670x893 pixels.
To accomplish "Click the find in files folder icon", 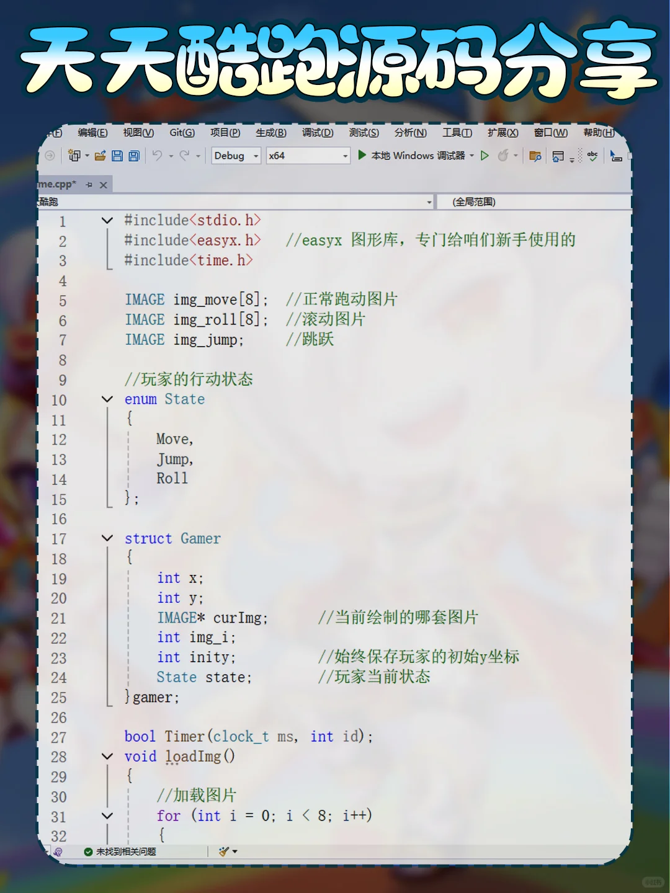I will click(535, 156).
